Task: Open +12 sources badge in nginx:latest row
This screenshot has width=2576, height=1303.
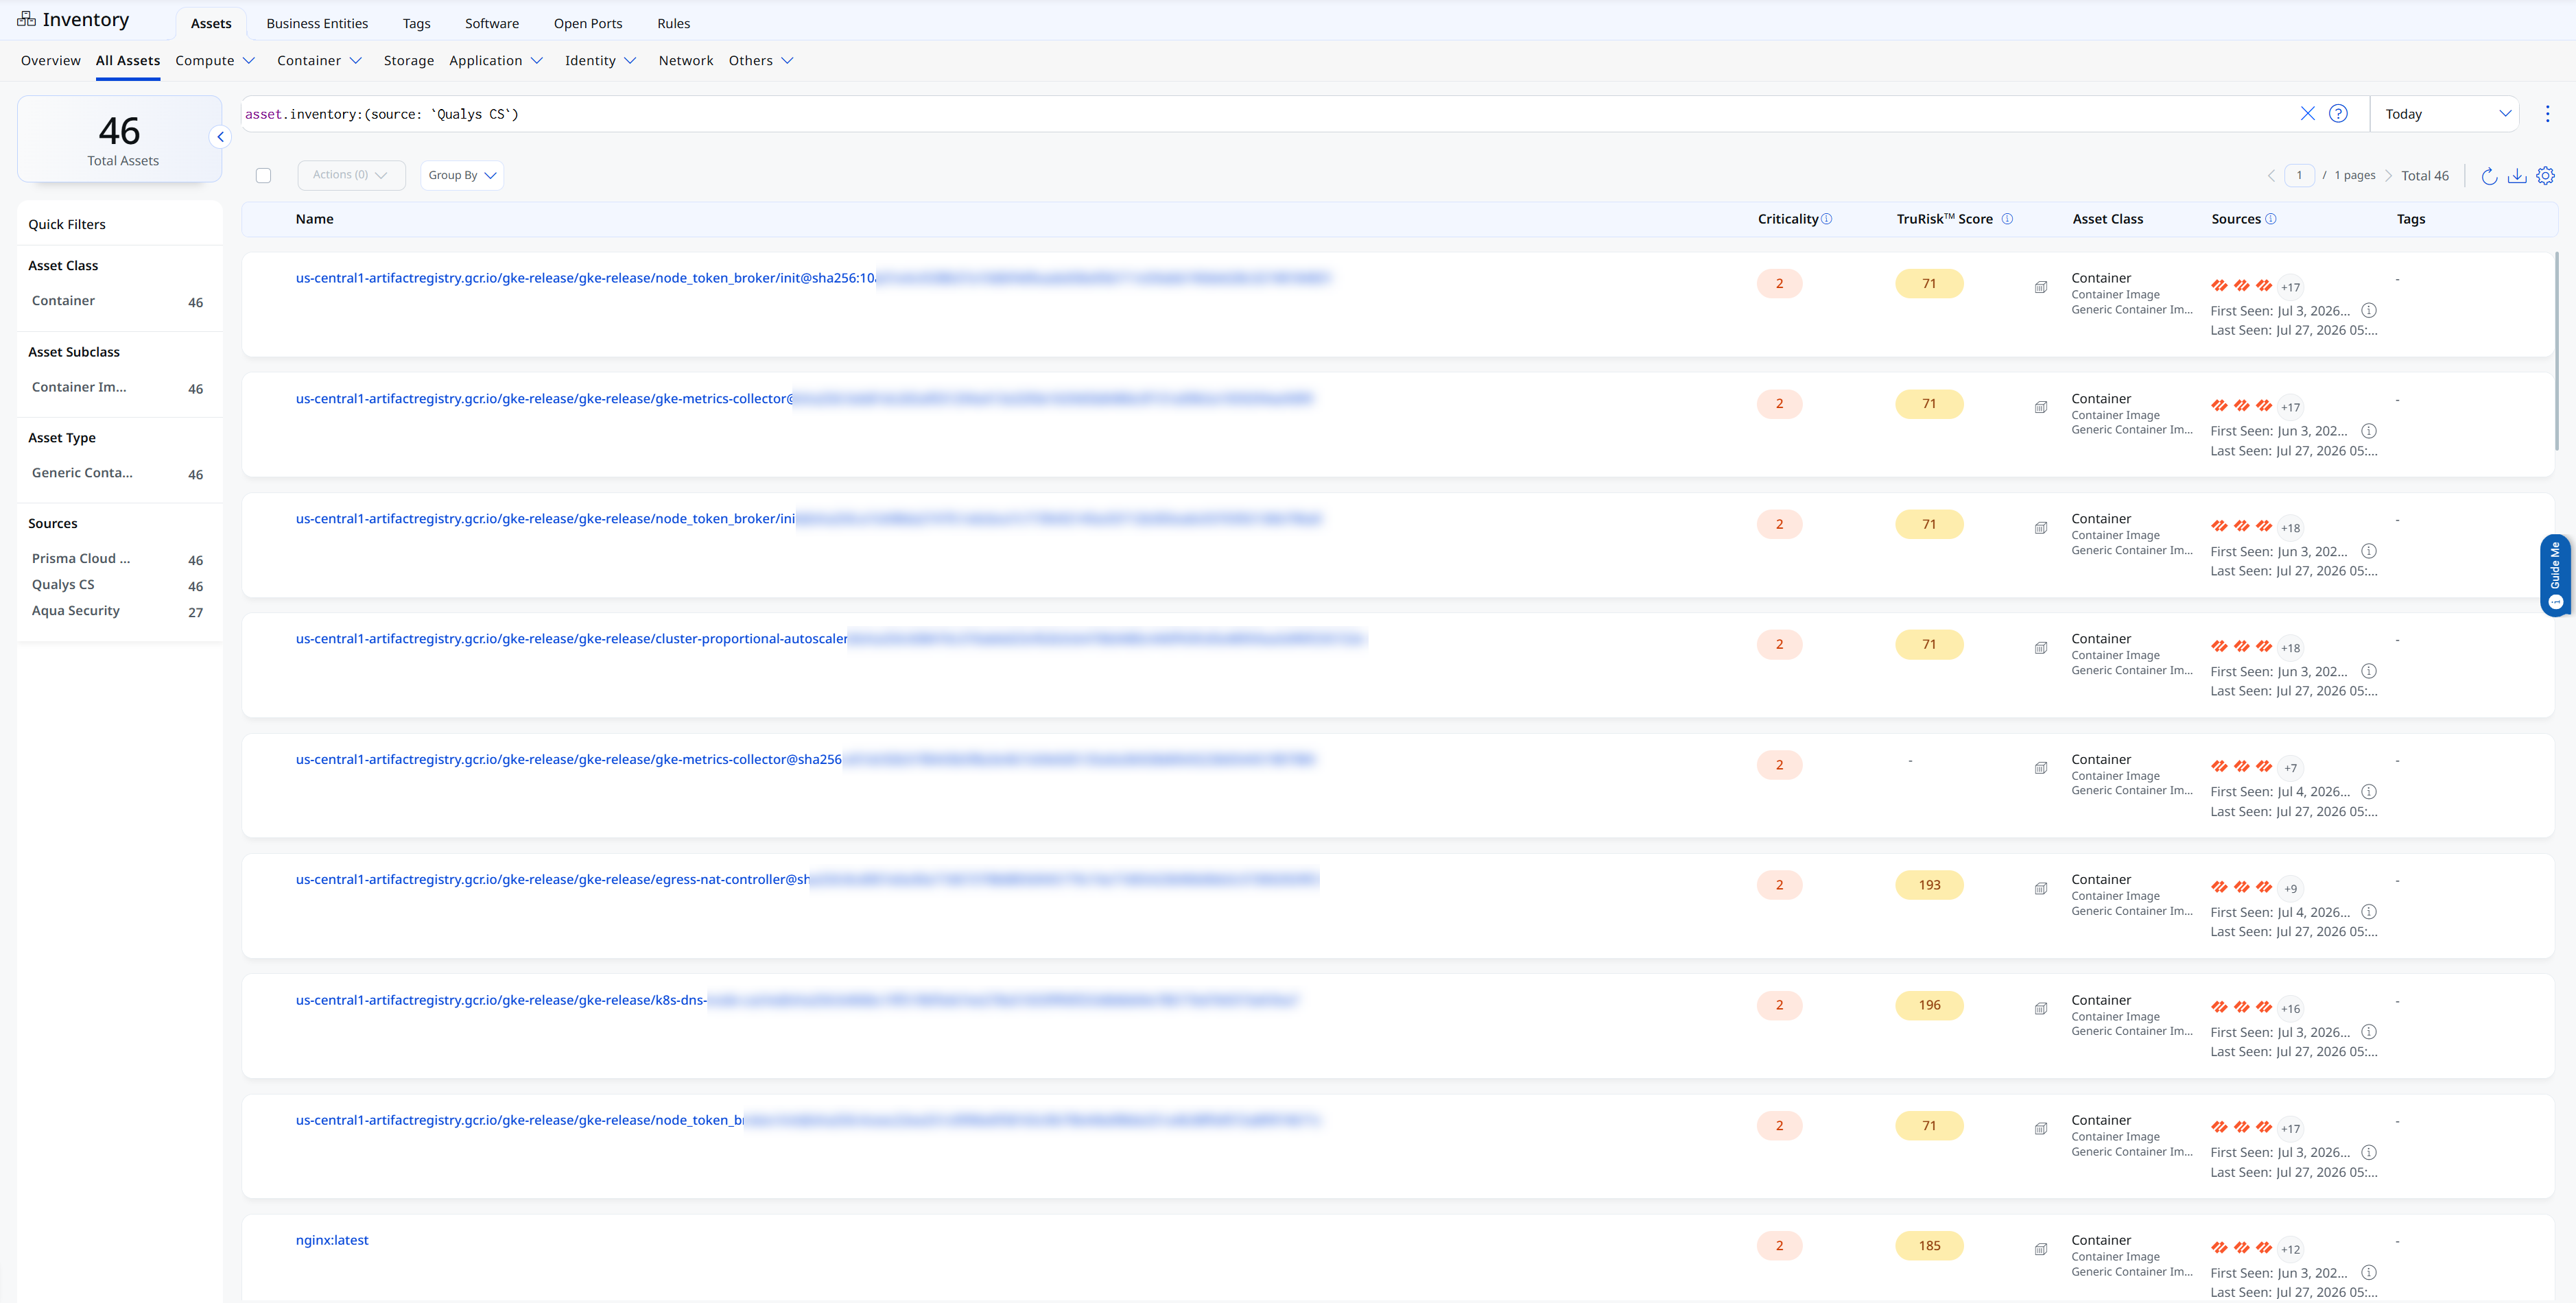Action: coord(2290,1250)
